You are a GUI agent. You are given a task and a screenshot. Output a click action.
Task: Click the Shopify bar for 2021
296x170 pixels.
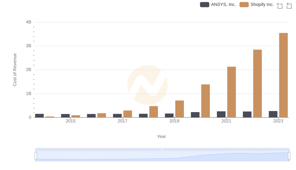coord(232,92)
